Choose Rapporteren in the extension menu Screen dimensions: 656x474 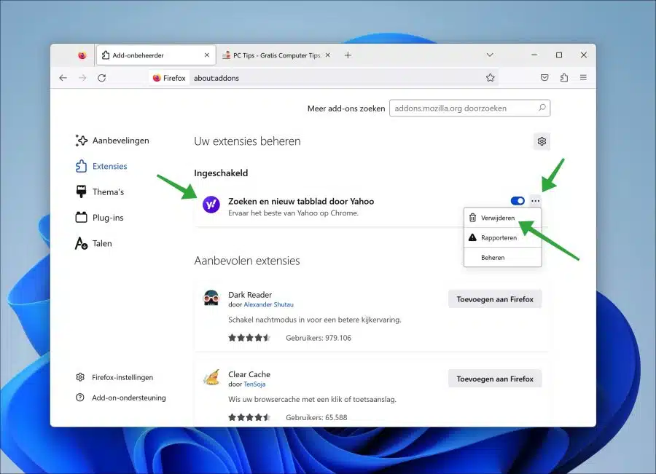tap(502, 237)
